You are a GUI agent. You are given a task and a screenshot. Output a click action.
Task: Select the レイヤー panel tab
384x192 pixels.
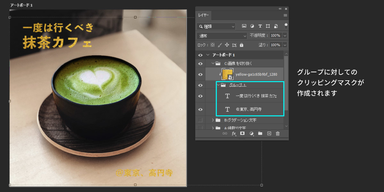click(x=204, y=15)
